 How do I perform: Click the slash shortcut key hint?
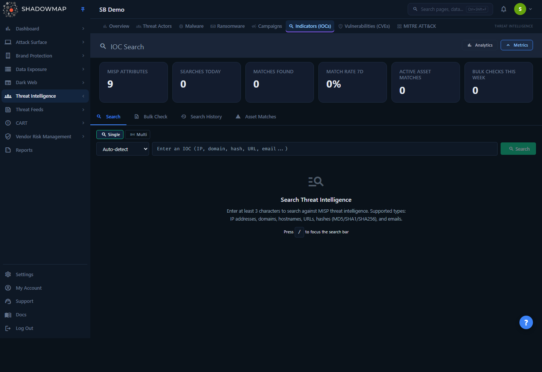click(299, 232)
